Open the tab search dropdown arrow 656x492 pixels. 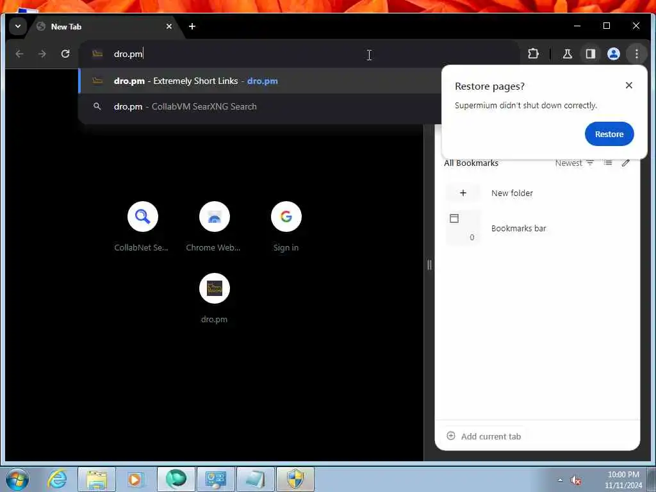pos(18,26)
